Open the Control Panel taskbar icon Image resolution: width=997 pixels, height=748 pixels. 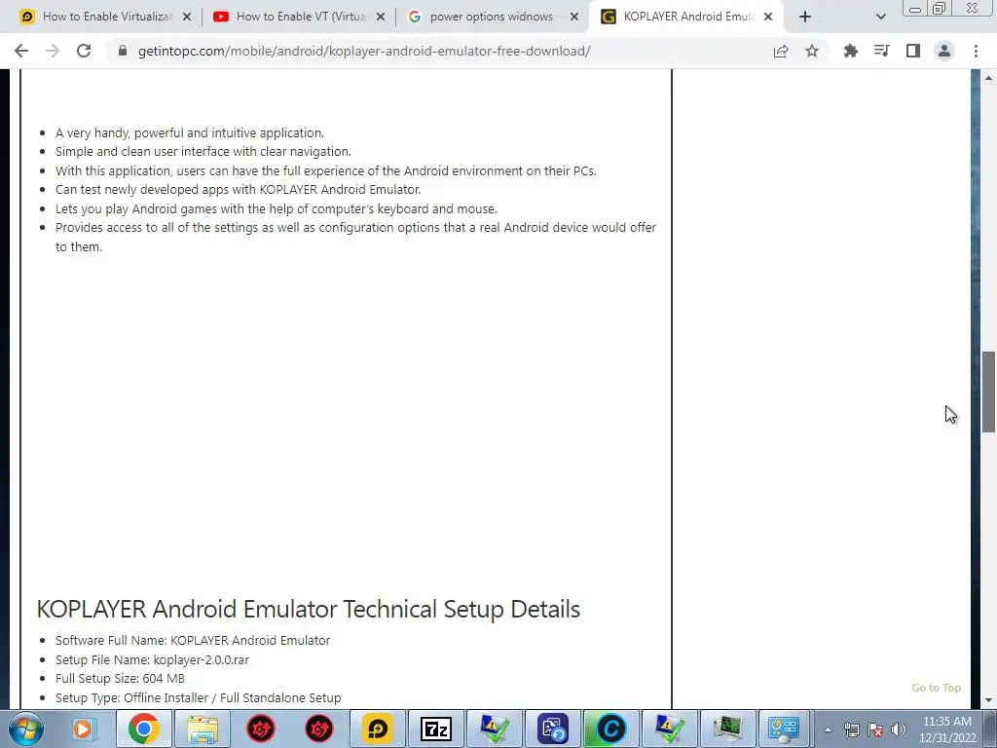784,729
